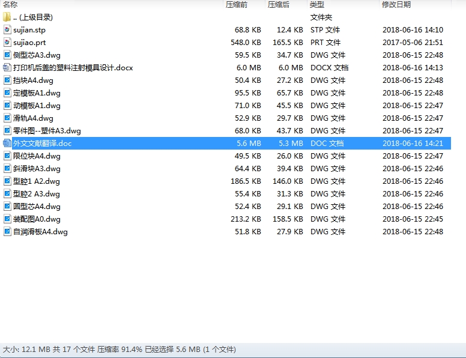Select the file name 装配图A0.dwg
The width and height of the screenshot is (466, 358).
tap(37, 219)
